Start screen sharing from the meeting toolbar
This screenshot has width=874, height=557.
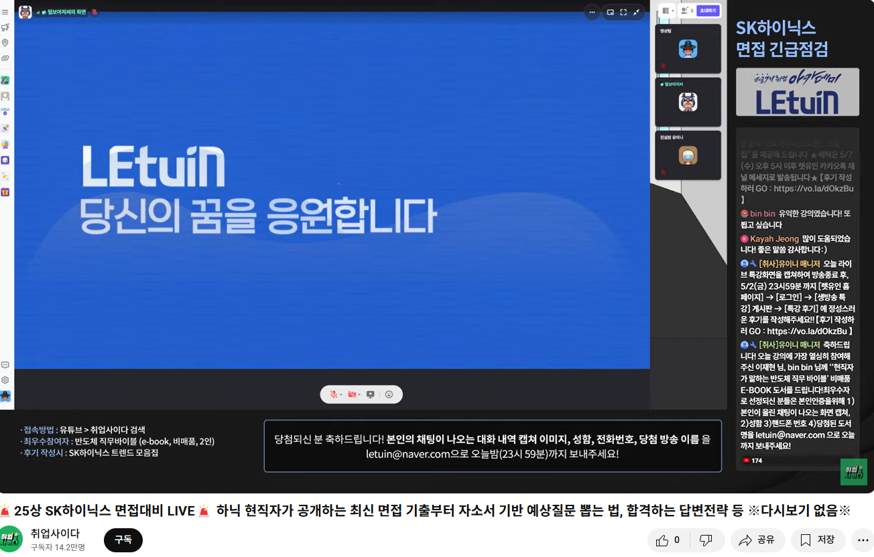coord(370,394)
